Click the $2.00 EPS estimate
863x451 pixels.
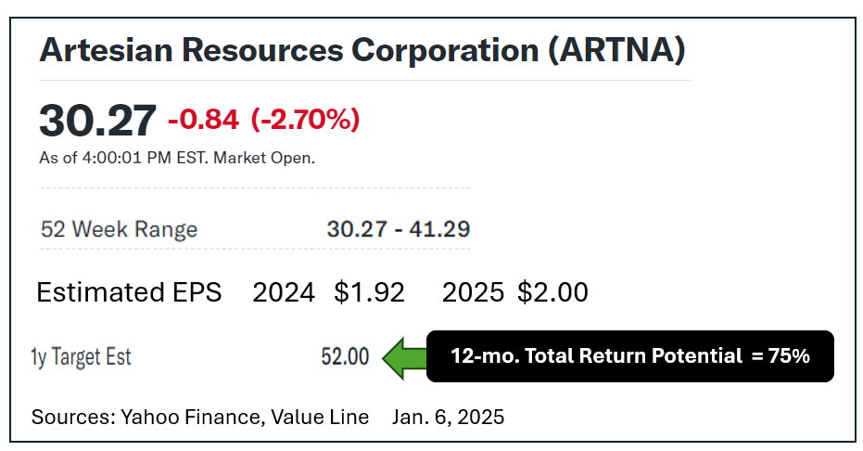pos(552,292)
